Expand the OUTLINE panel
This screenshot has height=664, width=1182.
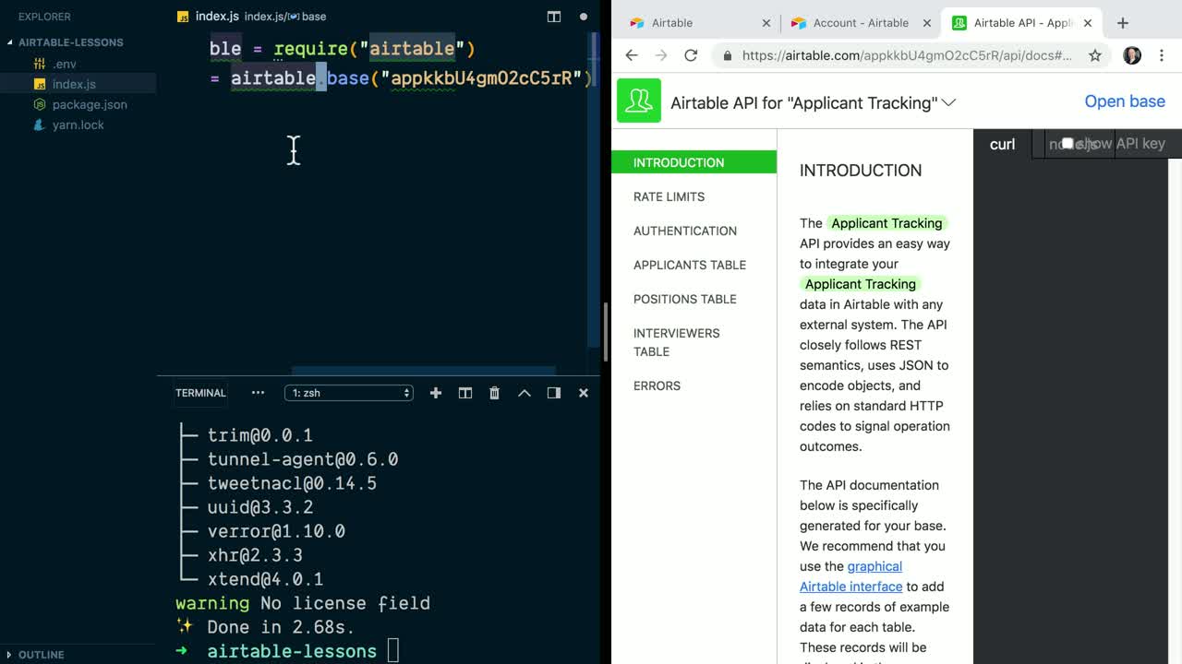(41, 655)
